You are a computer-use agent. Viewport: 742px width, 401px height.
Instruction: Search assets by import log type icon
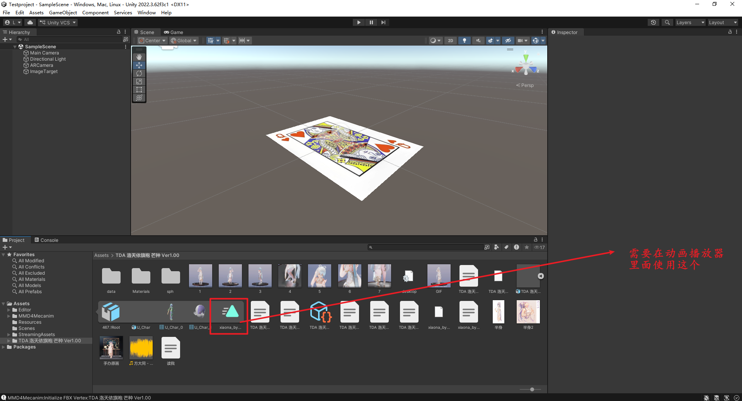pos(517,247)
